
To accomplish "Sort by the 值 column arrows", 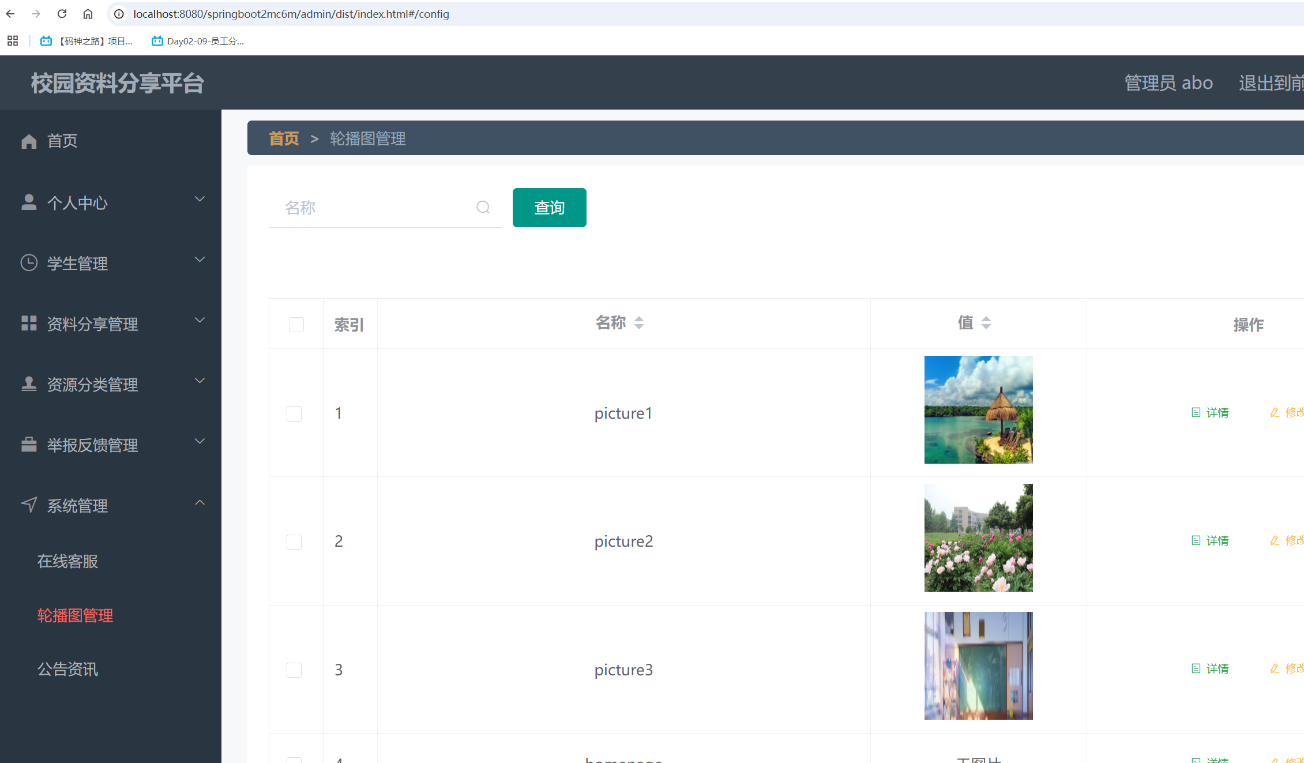I will click(986, 323).
